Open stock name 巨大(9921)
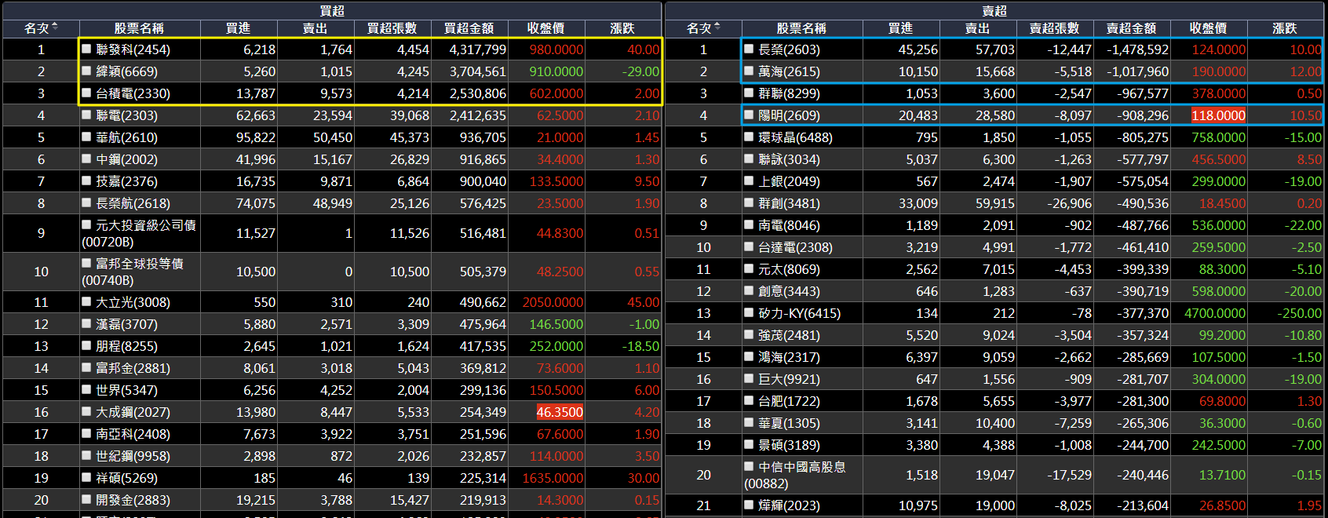The width and height of the screenshot is (1328, 518). (x=789, y=379)
